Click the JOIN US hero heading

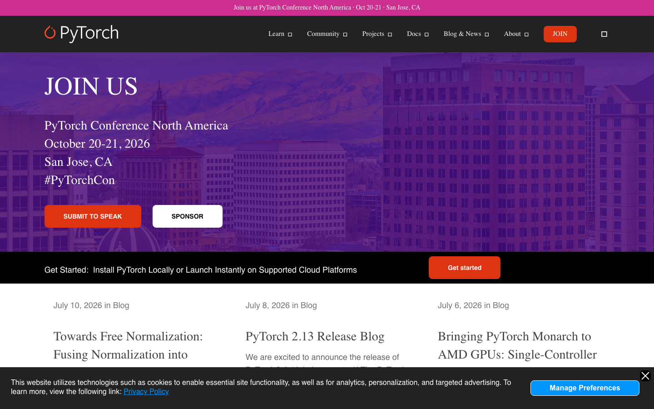(91, 86)
